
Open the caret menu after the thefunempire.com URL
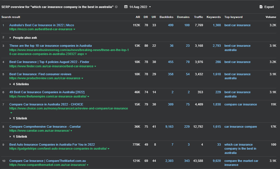(88, 97)
